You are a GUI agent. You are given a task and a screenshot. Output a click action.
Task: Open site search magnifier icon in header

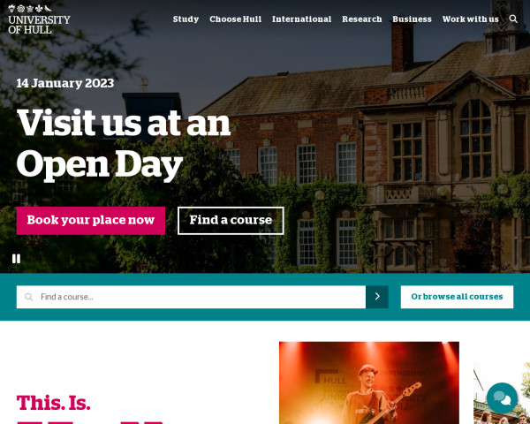[x=513, y=19]
